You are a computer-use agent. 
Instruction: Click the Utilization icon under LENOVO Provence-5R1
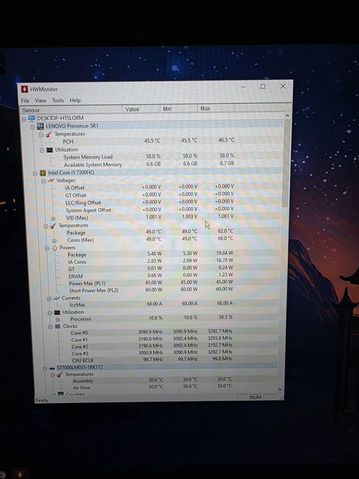pos(49,150)
